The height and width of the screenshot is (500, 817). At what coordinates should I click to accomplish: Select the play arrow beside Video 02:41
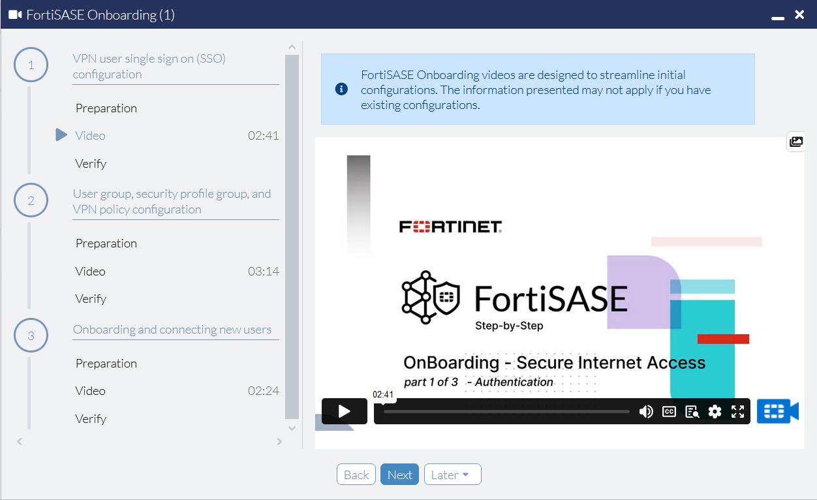pyautogui.click(x=61, y=135)
